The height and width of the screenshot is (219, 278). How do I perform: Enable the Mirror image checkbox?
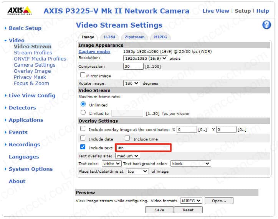[83, 75]
